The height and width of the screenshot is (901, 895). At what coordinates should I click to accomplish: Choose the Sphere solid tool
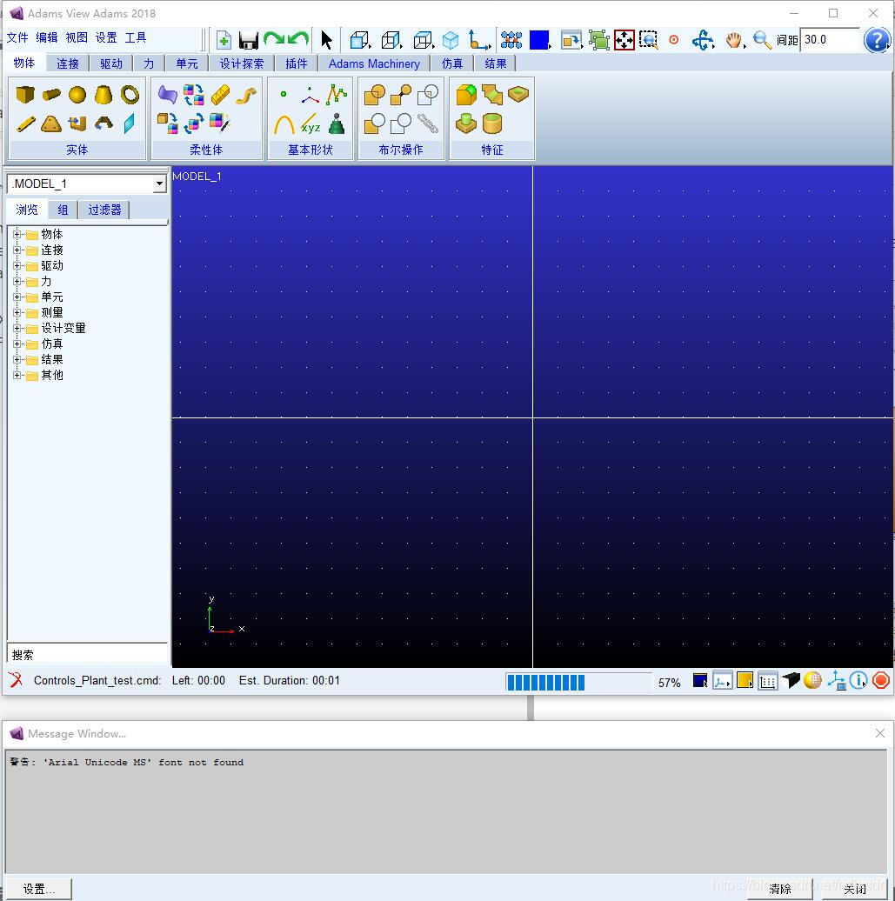click(77, 95)
